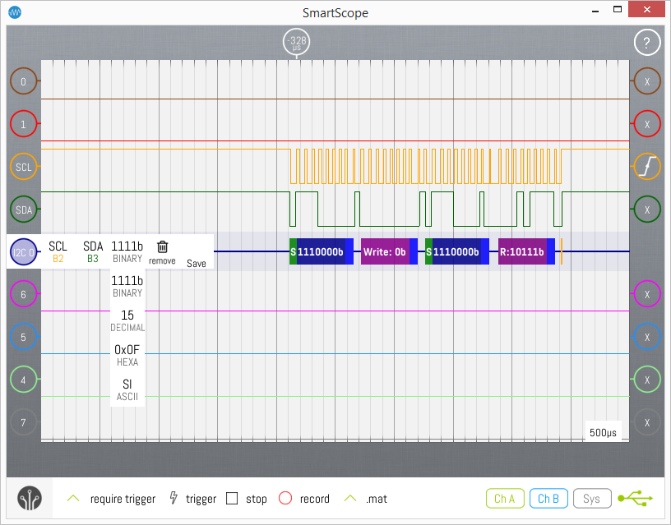Click the SCL rising edge trigger icon

click(647, 167)
